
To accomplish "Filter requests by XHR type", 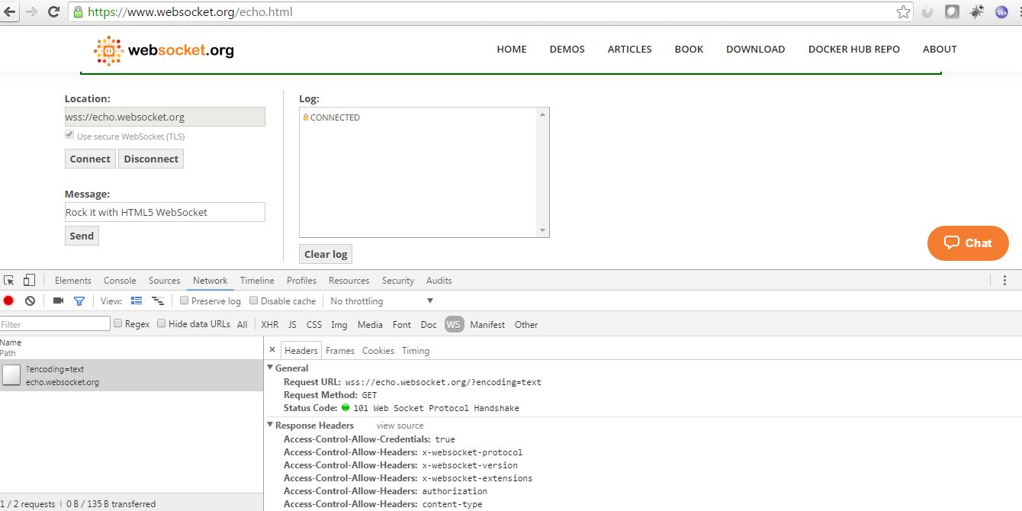I will [270, 325].
